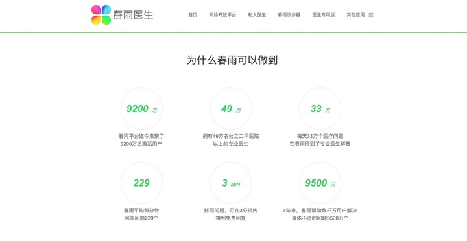Expand 其他应用 menu
Image resolution: width=467 pixels, height=241 pixels.
pyautogui.click(x=355, y=15)
